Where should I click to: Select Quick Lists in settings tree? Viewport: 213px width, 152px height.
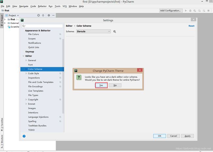click(33, 47)
